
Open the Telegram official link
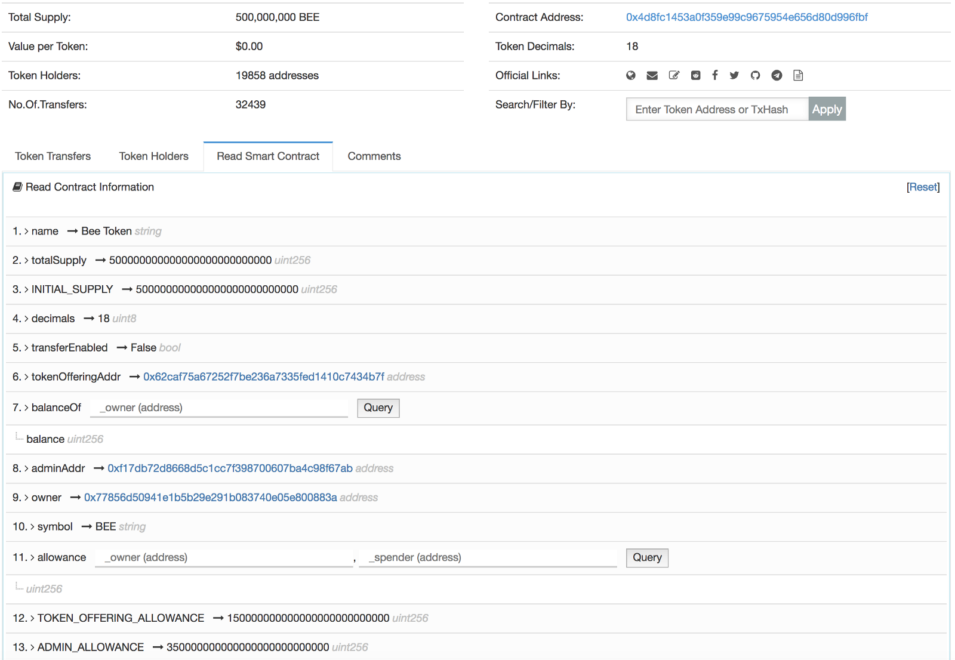click(777, 75)
